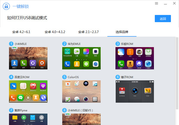This screenshot has width=179, height=125.
Task: Click the 百度云ROM label text
Action: 22,77
